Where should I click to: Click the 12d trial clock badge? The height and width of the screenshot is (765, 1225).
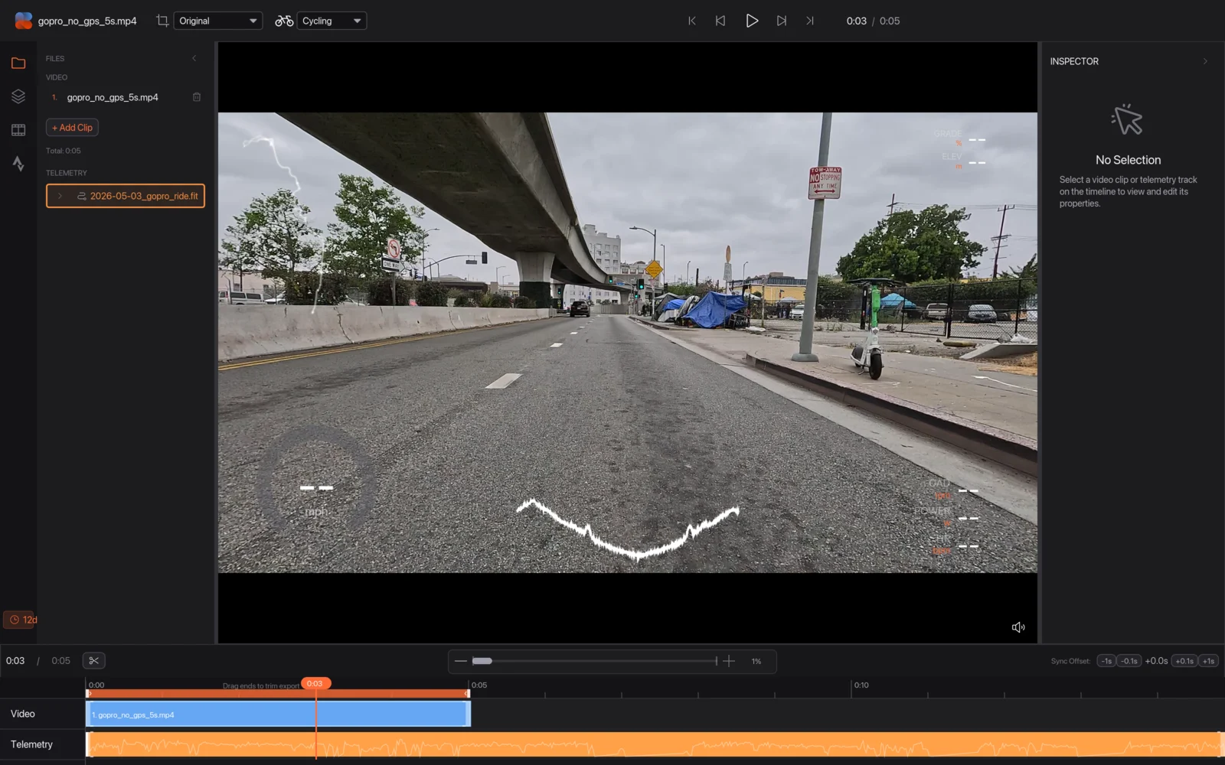tap(21, 620)
